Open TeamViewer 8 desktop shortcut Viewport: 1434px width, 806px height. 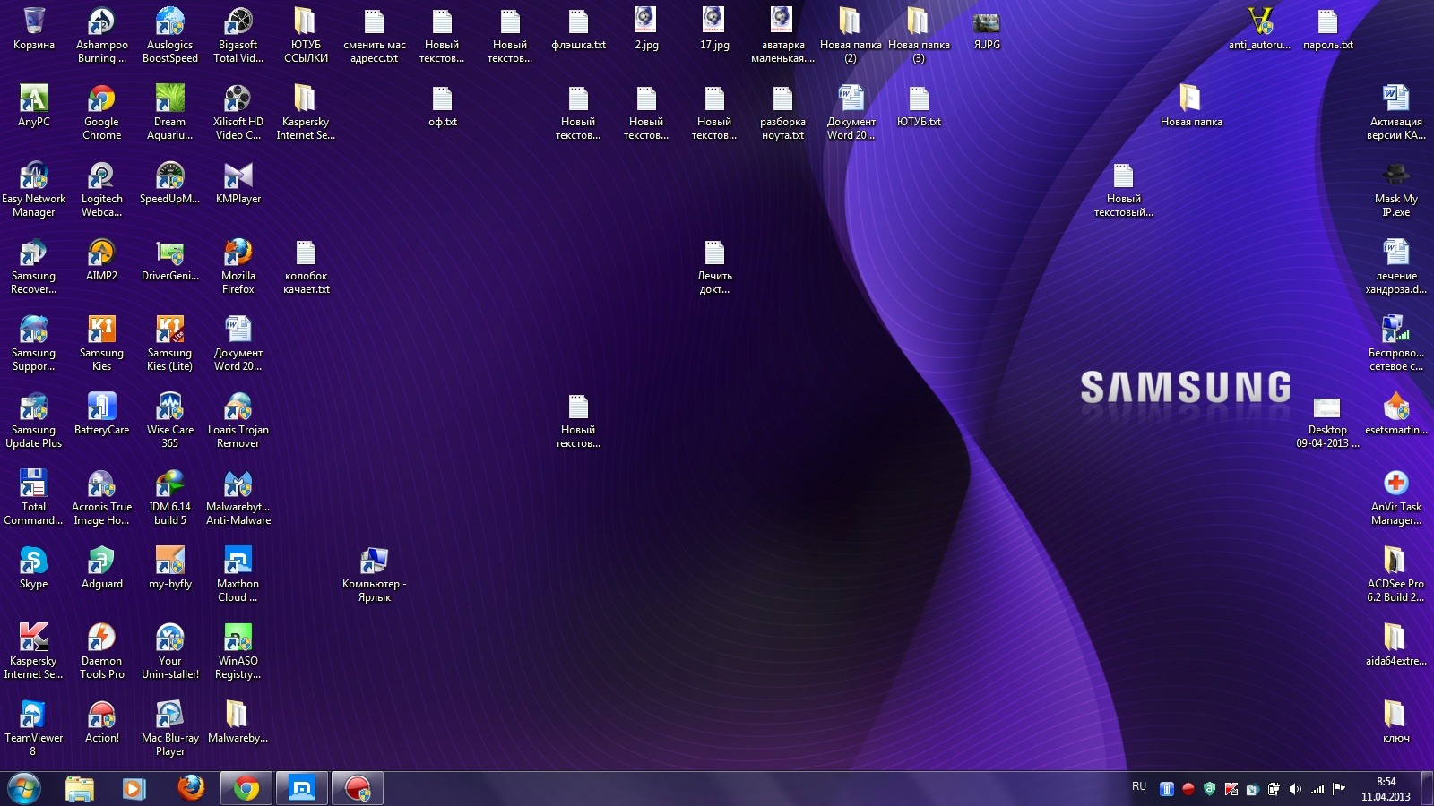[x=34, y=728]
